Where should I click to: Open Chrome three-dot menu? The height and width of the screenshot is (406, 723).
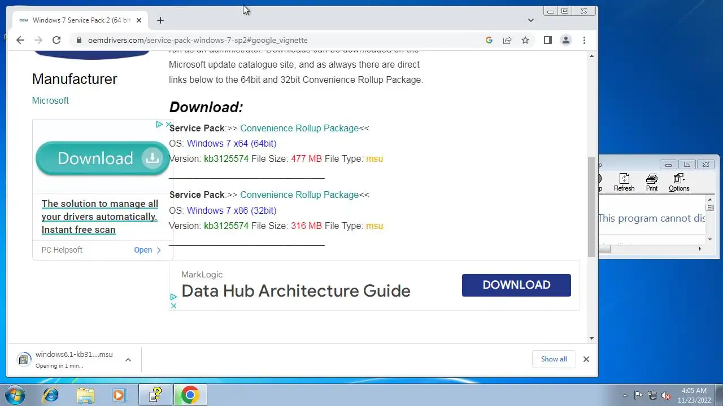(584, 40)
